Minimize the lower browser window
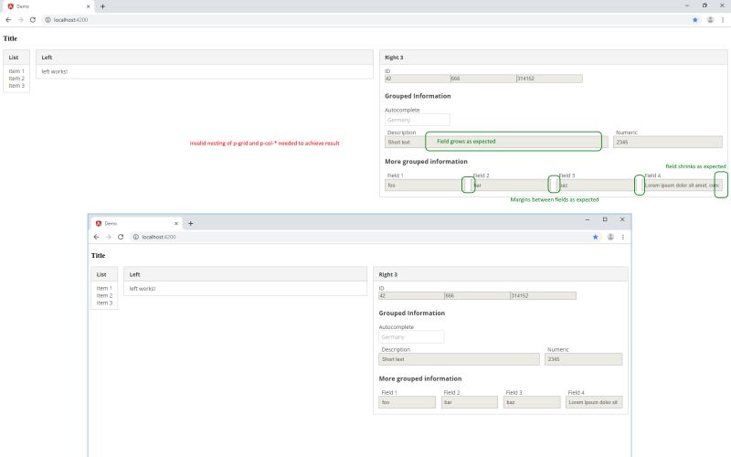This screenshot has width=731, height=457. pyautogui.click(x=588, y=219)
